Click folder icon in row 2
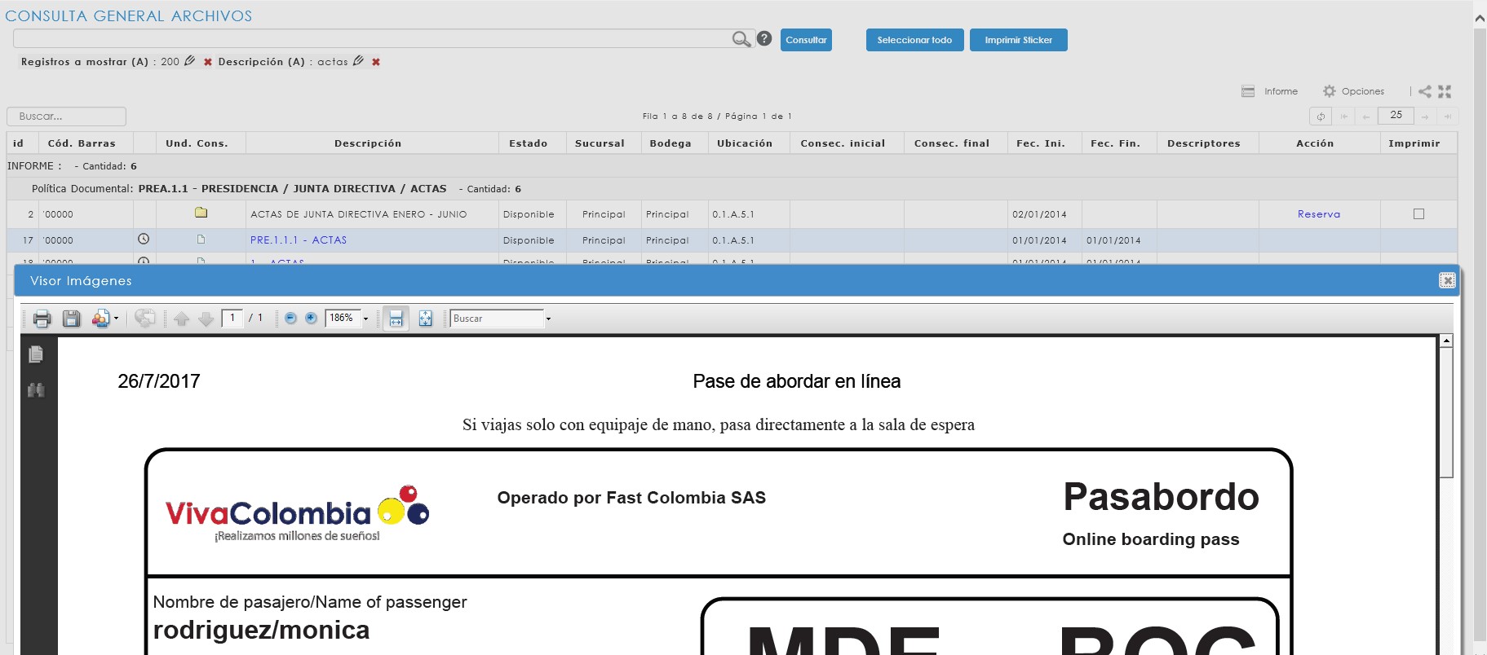 tap(201, 213)
